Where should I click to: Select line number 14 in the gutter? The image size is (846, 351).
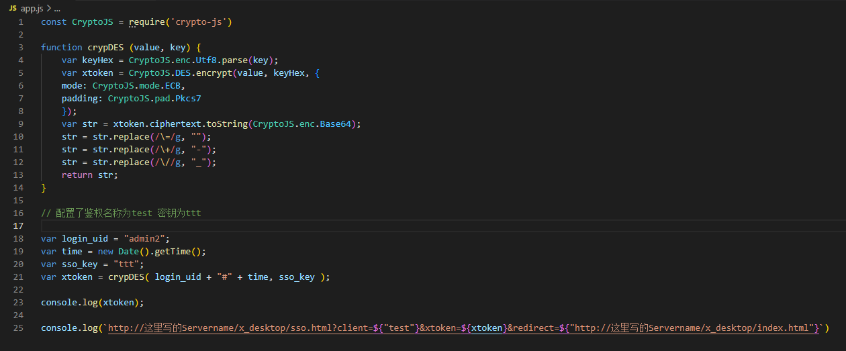point(18,188)
